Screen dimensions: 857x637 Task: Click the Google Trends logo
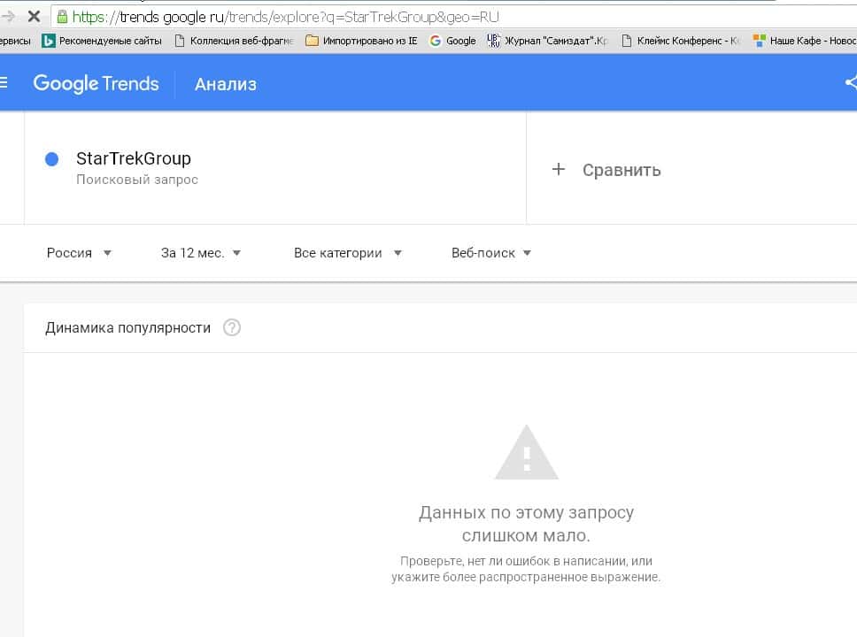[96, 84]
